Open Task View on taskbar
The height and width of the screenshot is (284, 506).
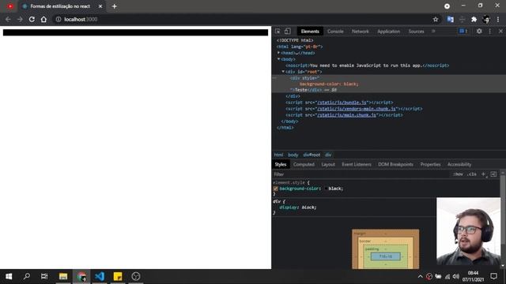pos(44,276)
